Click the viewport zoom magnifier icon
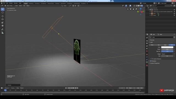Screen dimensions: 176x99 [136, 9]
